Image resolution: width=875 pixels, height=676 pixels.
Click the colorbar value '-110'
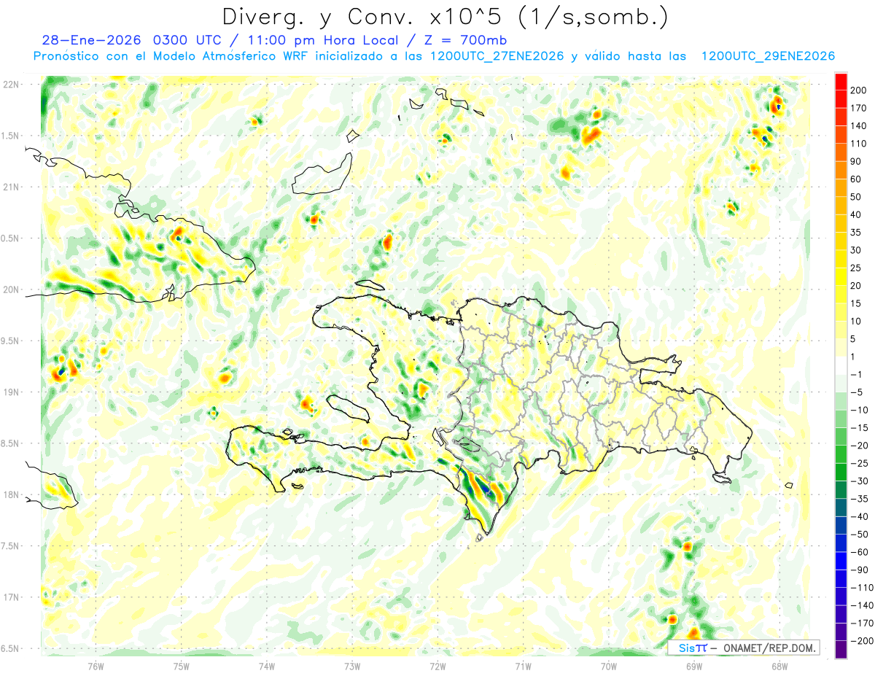861,588
